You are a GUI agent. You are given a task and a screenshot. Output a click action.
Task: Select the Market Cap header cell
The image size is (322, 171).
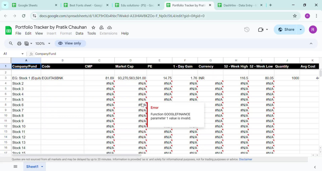pos(131,66)
